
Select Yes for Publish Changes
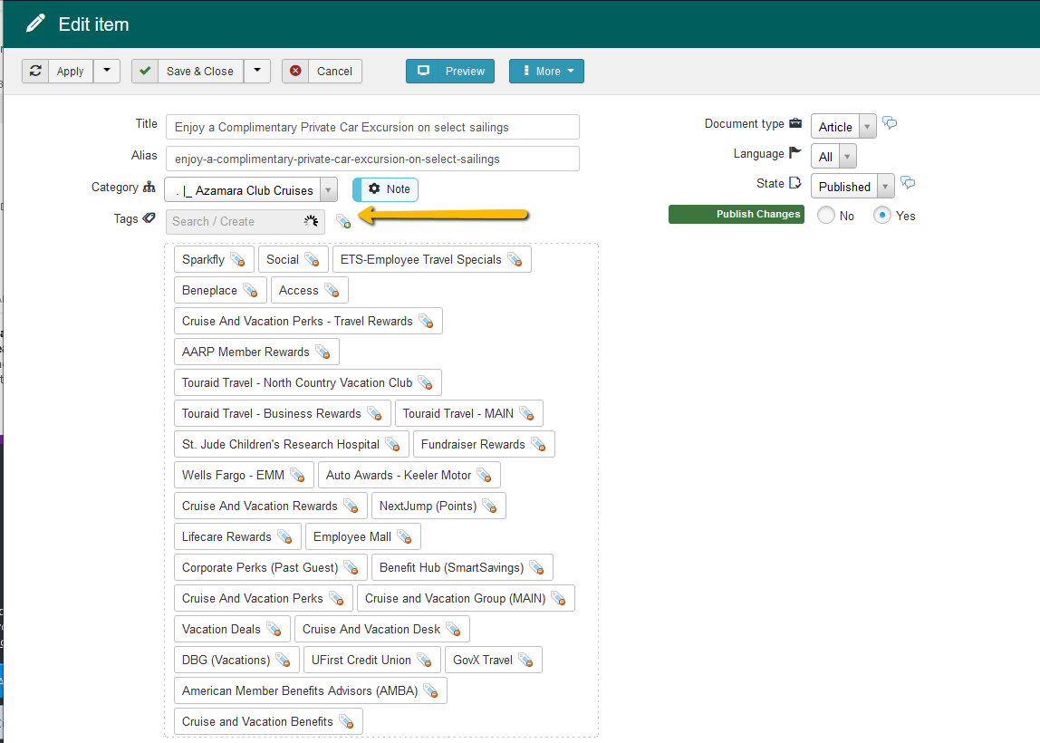(881, 215)
